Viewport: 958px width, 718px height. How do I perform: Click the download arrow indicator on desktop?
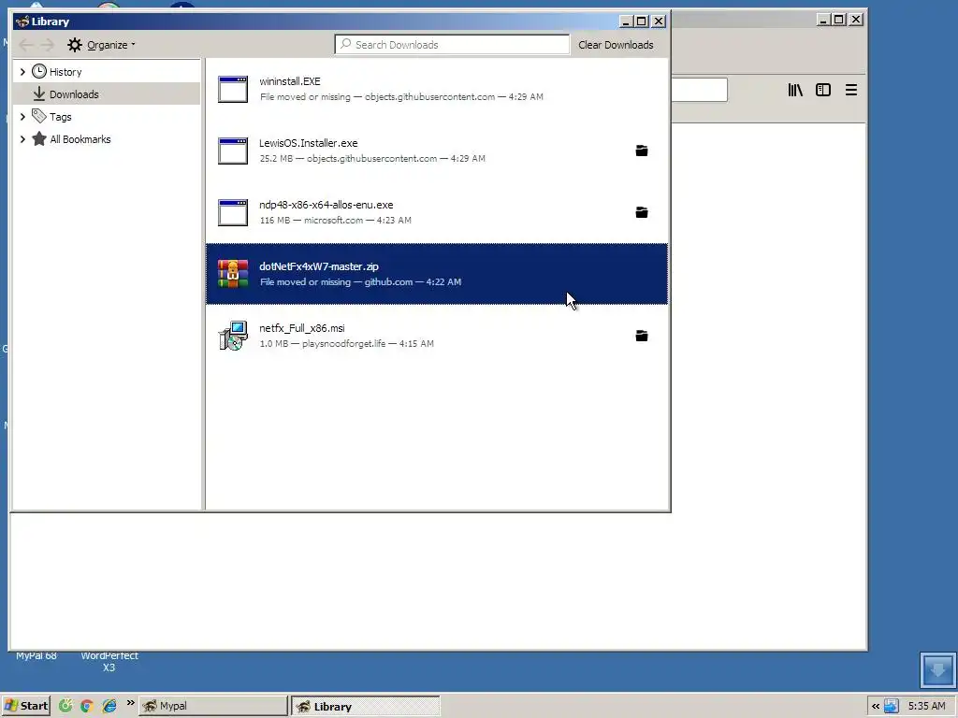tap(937, 669)
